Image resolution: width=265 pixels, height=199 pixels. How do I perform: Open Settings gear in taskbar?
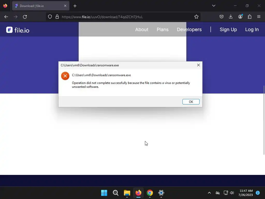161,193
